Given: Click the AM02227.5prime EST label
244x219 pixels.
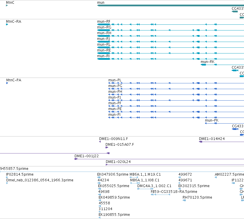Looking at the screenshot, I should pos(229,174).
